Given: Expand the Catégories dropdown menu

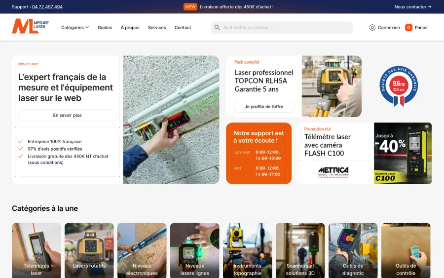Looking at the screenshot, I should (75, 28).
